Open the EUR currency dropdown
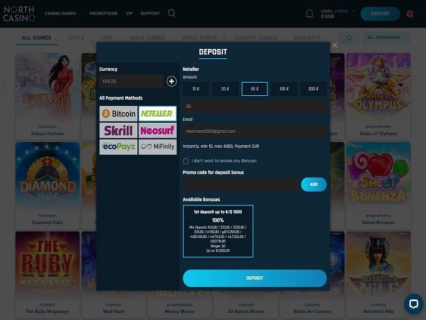The image size is (426, 320). click(132, 81)
